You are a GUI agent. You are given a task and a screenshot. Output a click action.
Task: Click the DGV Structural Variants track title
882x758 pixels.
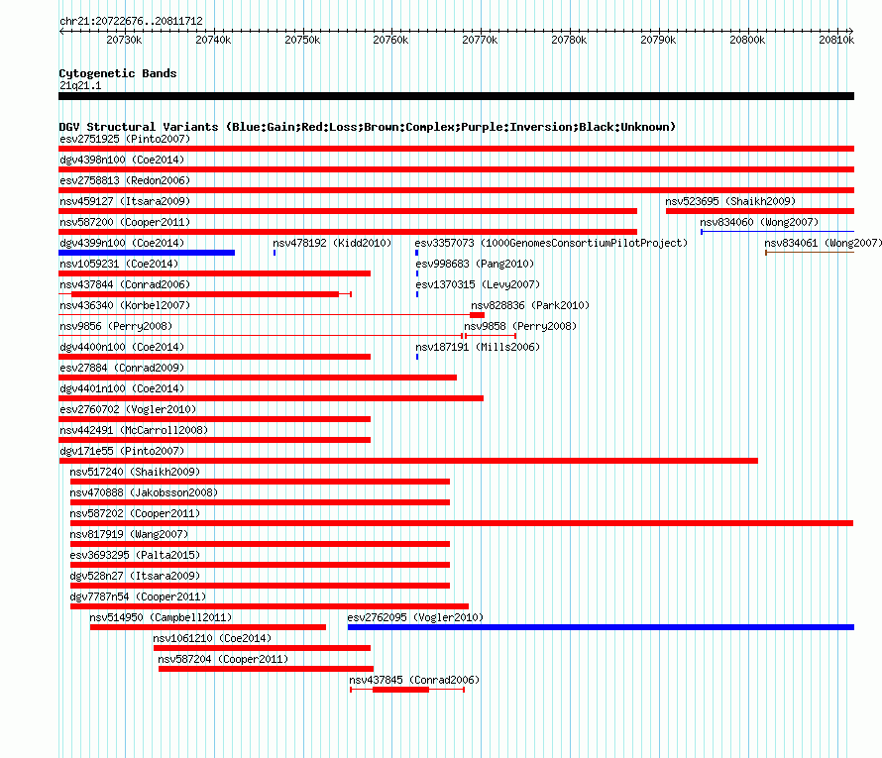click(368, 127)
